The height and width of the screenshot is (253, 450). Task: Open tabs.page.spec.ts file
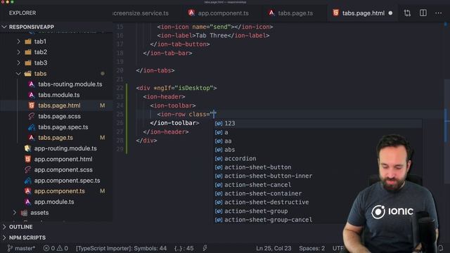[63, 127]
